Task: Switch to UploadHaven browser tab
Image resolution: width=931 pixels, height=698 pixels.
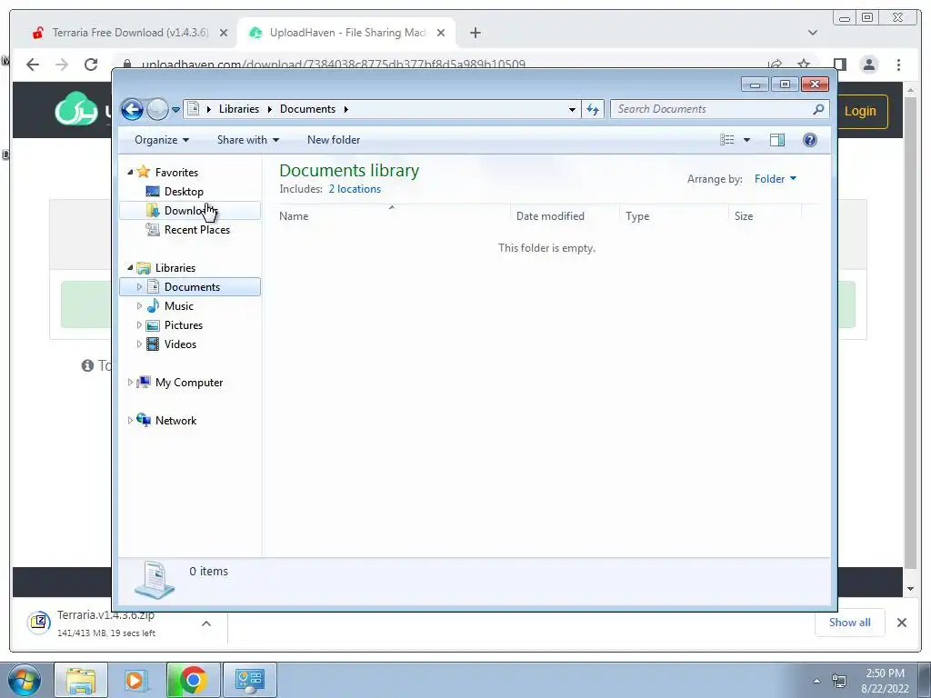Action: (x=346, y=33)
